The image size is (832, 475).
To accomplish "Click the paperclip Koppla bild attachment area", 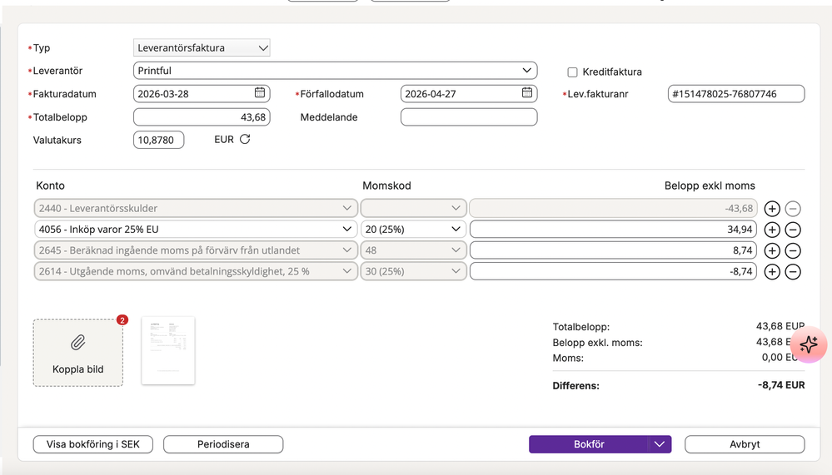I will (x=78, y=353).
